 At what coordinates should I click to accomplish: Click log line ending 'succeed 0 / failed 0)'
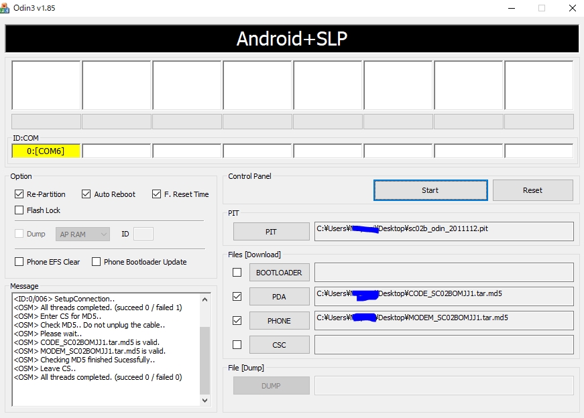click(x=98, y=377)
